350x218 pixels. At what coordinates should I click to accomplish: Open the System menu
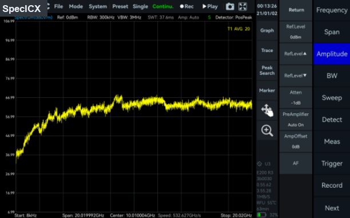[98, 6]
